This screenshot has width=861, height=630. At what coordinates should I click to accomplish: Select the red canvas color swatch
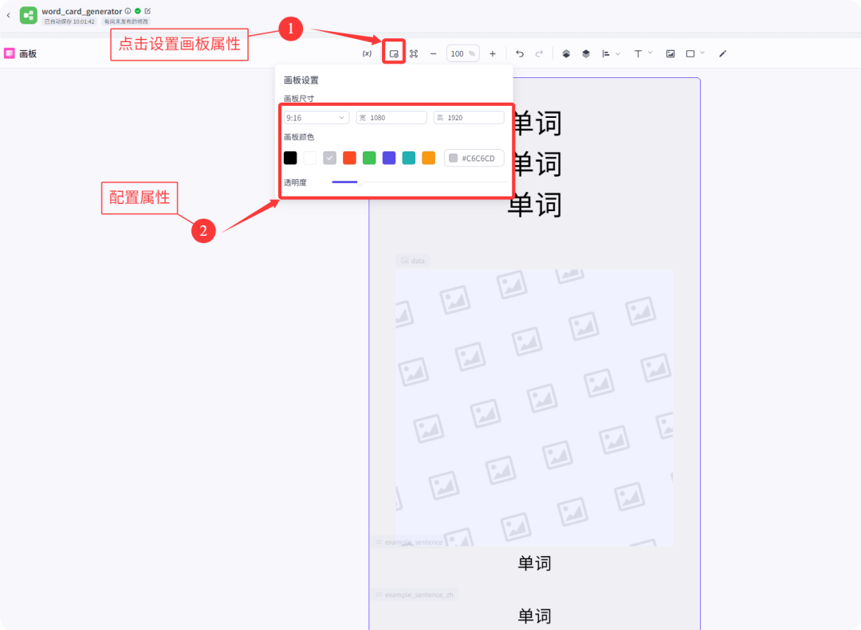point(349,158)
